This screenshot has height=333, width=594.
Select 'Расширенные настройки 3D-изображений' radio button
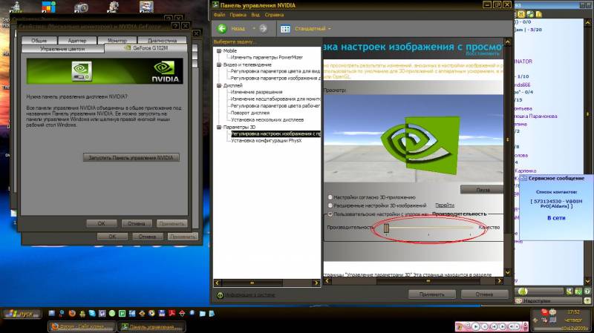[330, 205]
